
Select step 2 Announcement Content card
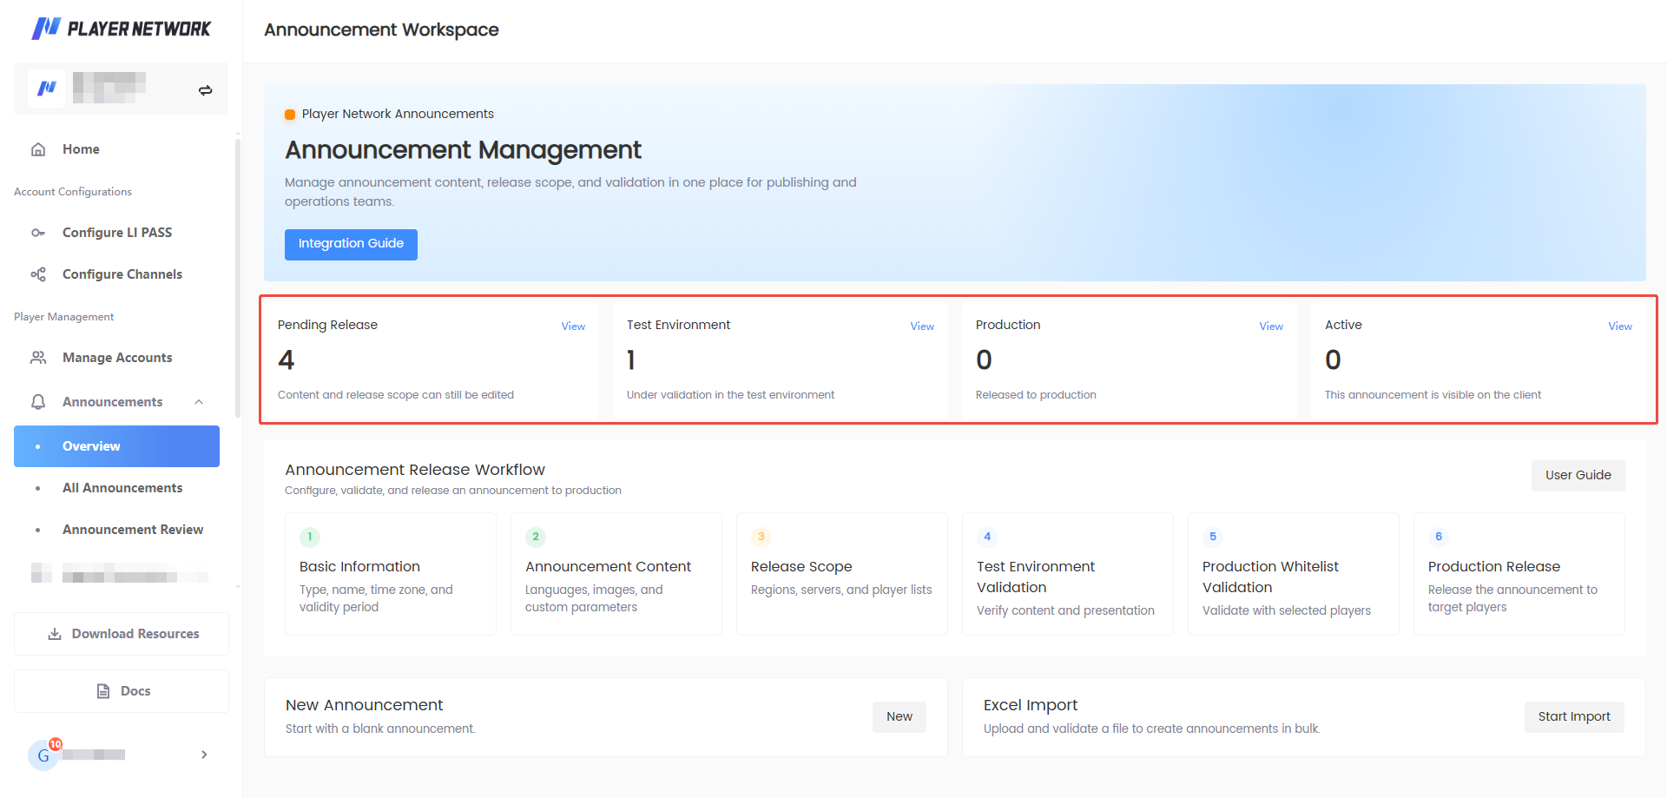pos(616,574)
